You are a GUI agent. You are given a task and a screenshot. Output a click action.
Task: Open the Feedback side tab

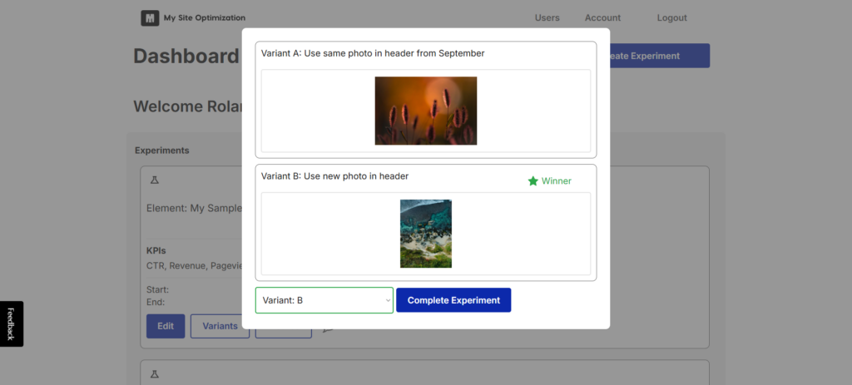tap(11, 323)
